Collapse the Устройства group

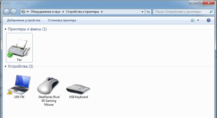click(5, 66)
